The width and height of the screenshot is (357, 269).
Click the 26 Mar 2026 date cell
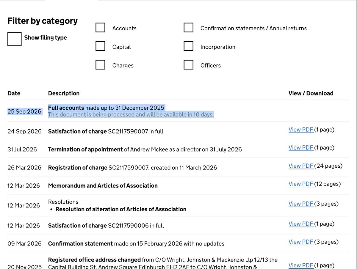[24, 168]
